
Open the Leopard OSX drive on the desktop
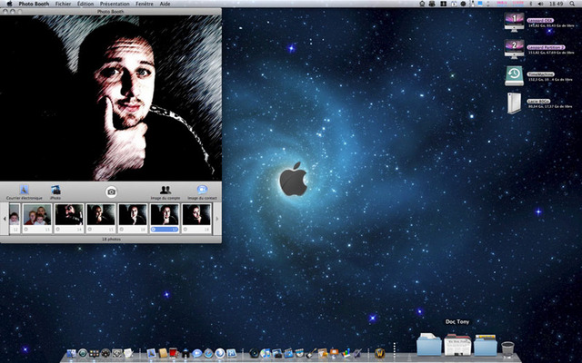[x=514, y=22]
